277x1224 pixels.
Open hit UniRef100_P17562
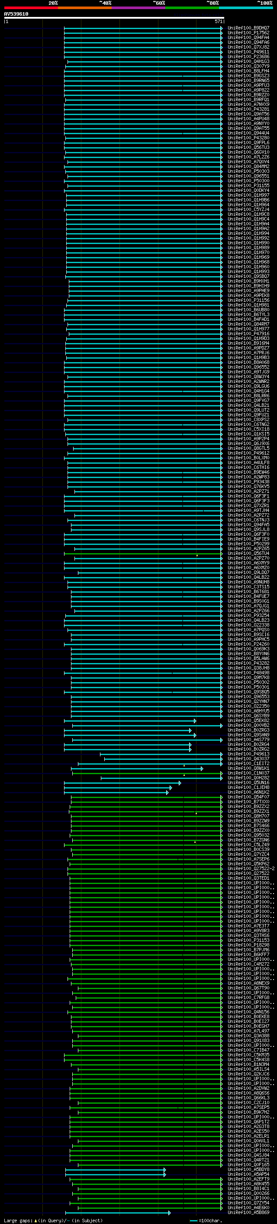(248, 33)
